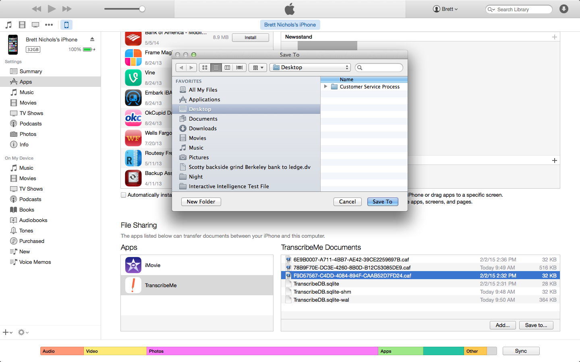This screenshot has width=580, height=362.
Task: Click the Save to... button
Action: pyautogui.click(x=536, y=325)
